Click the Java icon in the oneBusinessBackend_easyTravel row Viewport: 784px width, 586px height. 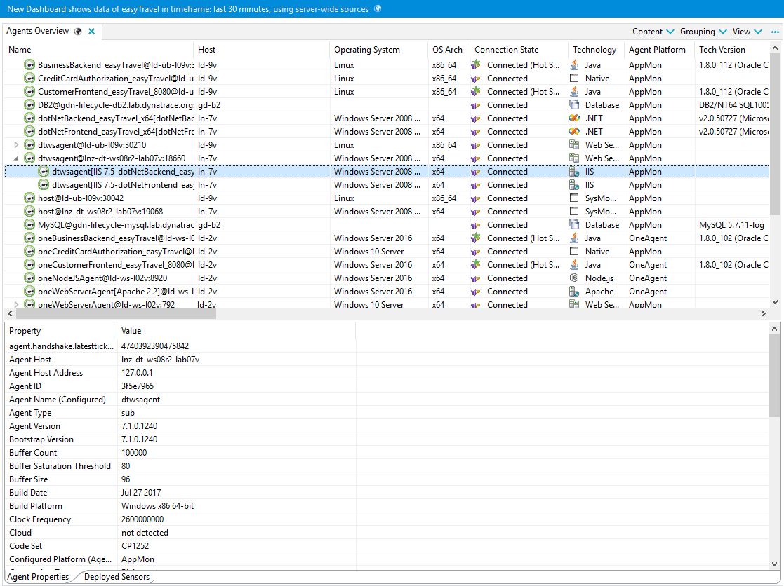[x=575, y=238]
